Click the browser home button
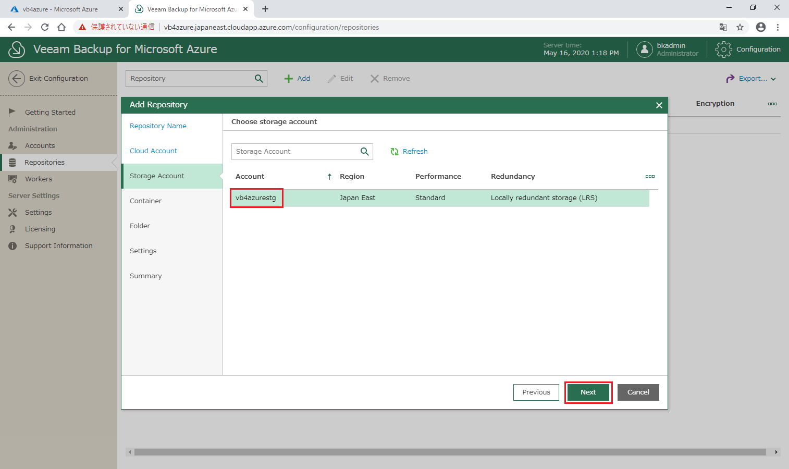789x469 pixels. click(61, 27)
